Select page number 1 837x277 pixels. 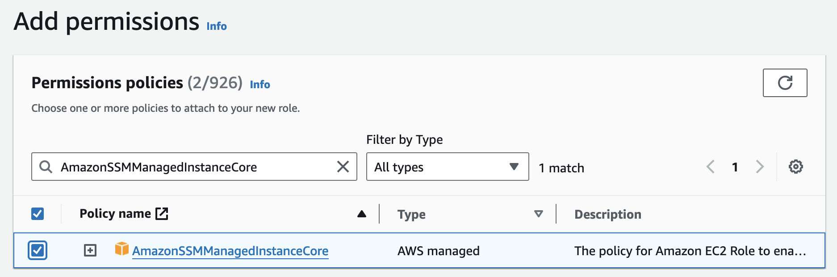click(x=735, y=167)
